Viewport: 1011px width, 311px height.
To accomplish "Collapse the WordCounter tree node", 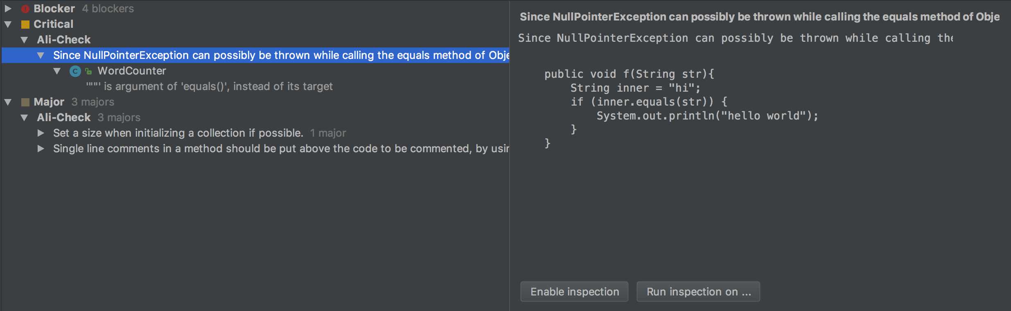I will click(57, 71).
